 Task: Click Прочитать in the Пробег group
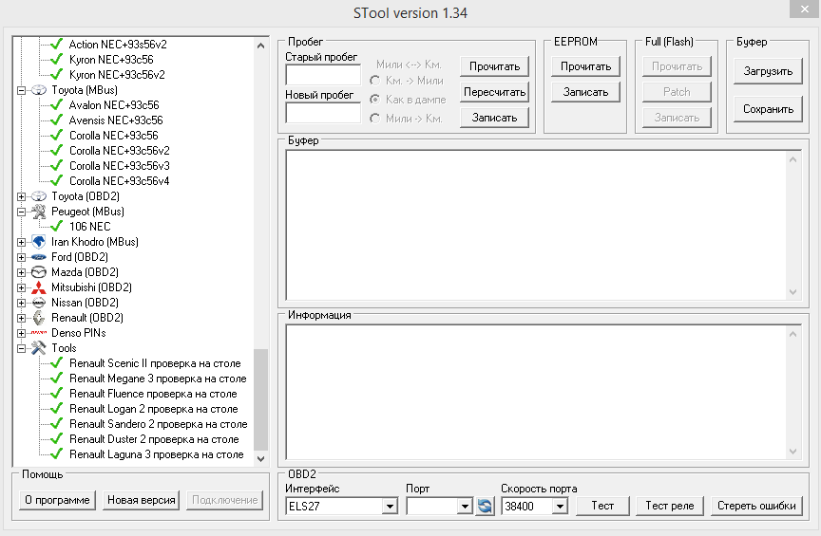pyautogui.click(x=494, y=66)
